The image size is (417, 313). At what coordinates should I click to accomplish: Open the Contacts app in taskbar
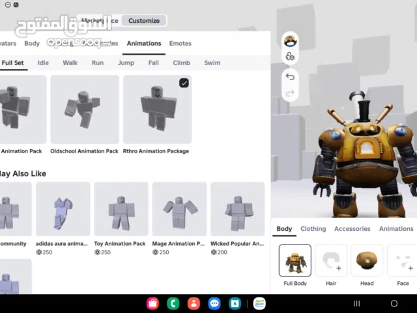[x=194, y=303]
